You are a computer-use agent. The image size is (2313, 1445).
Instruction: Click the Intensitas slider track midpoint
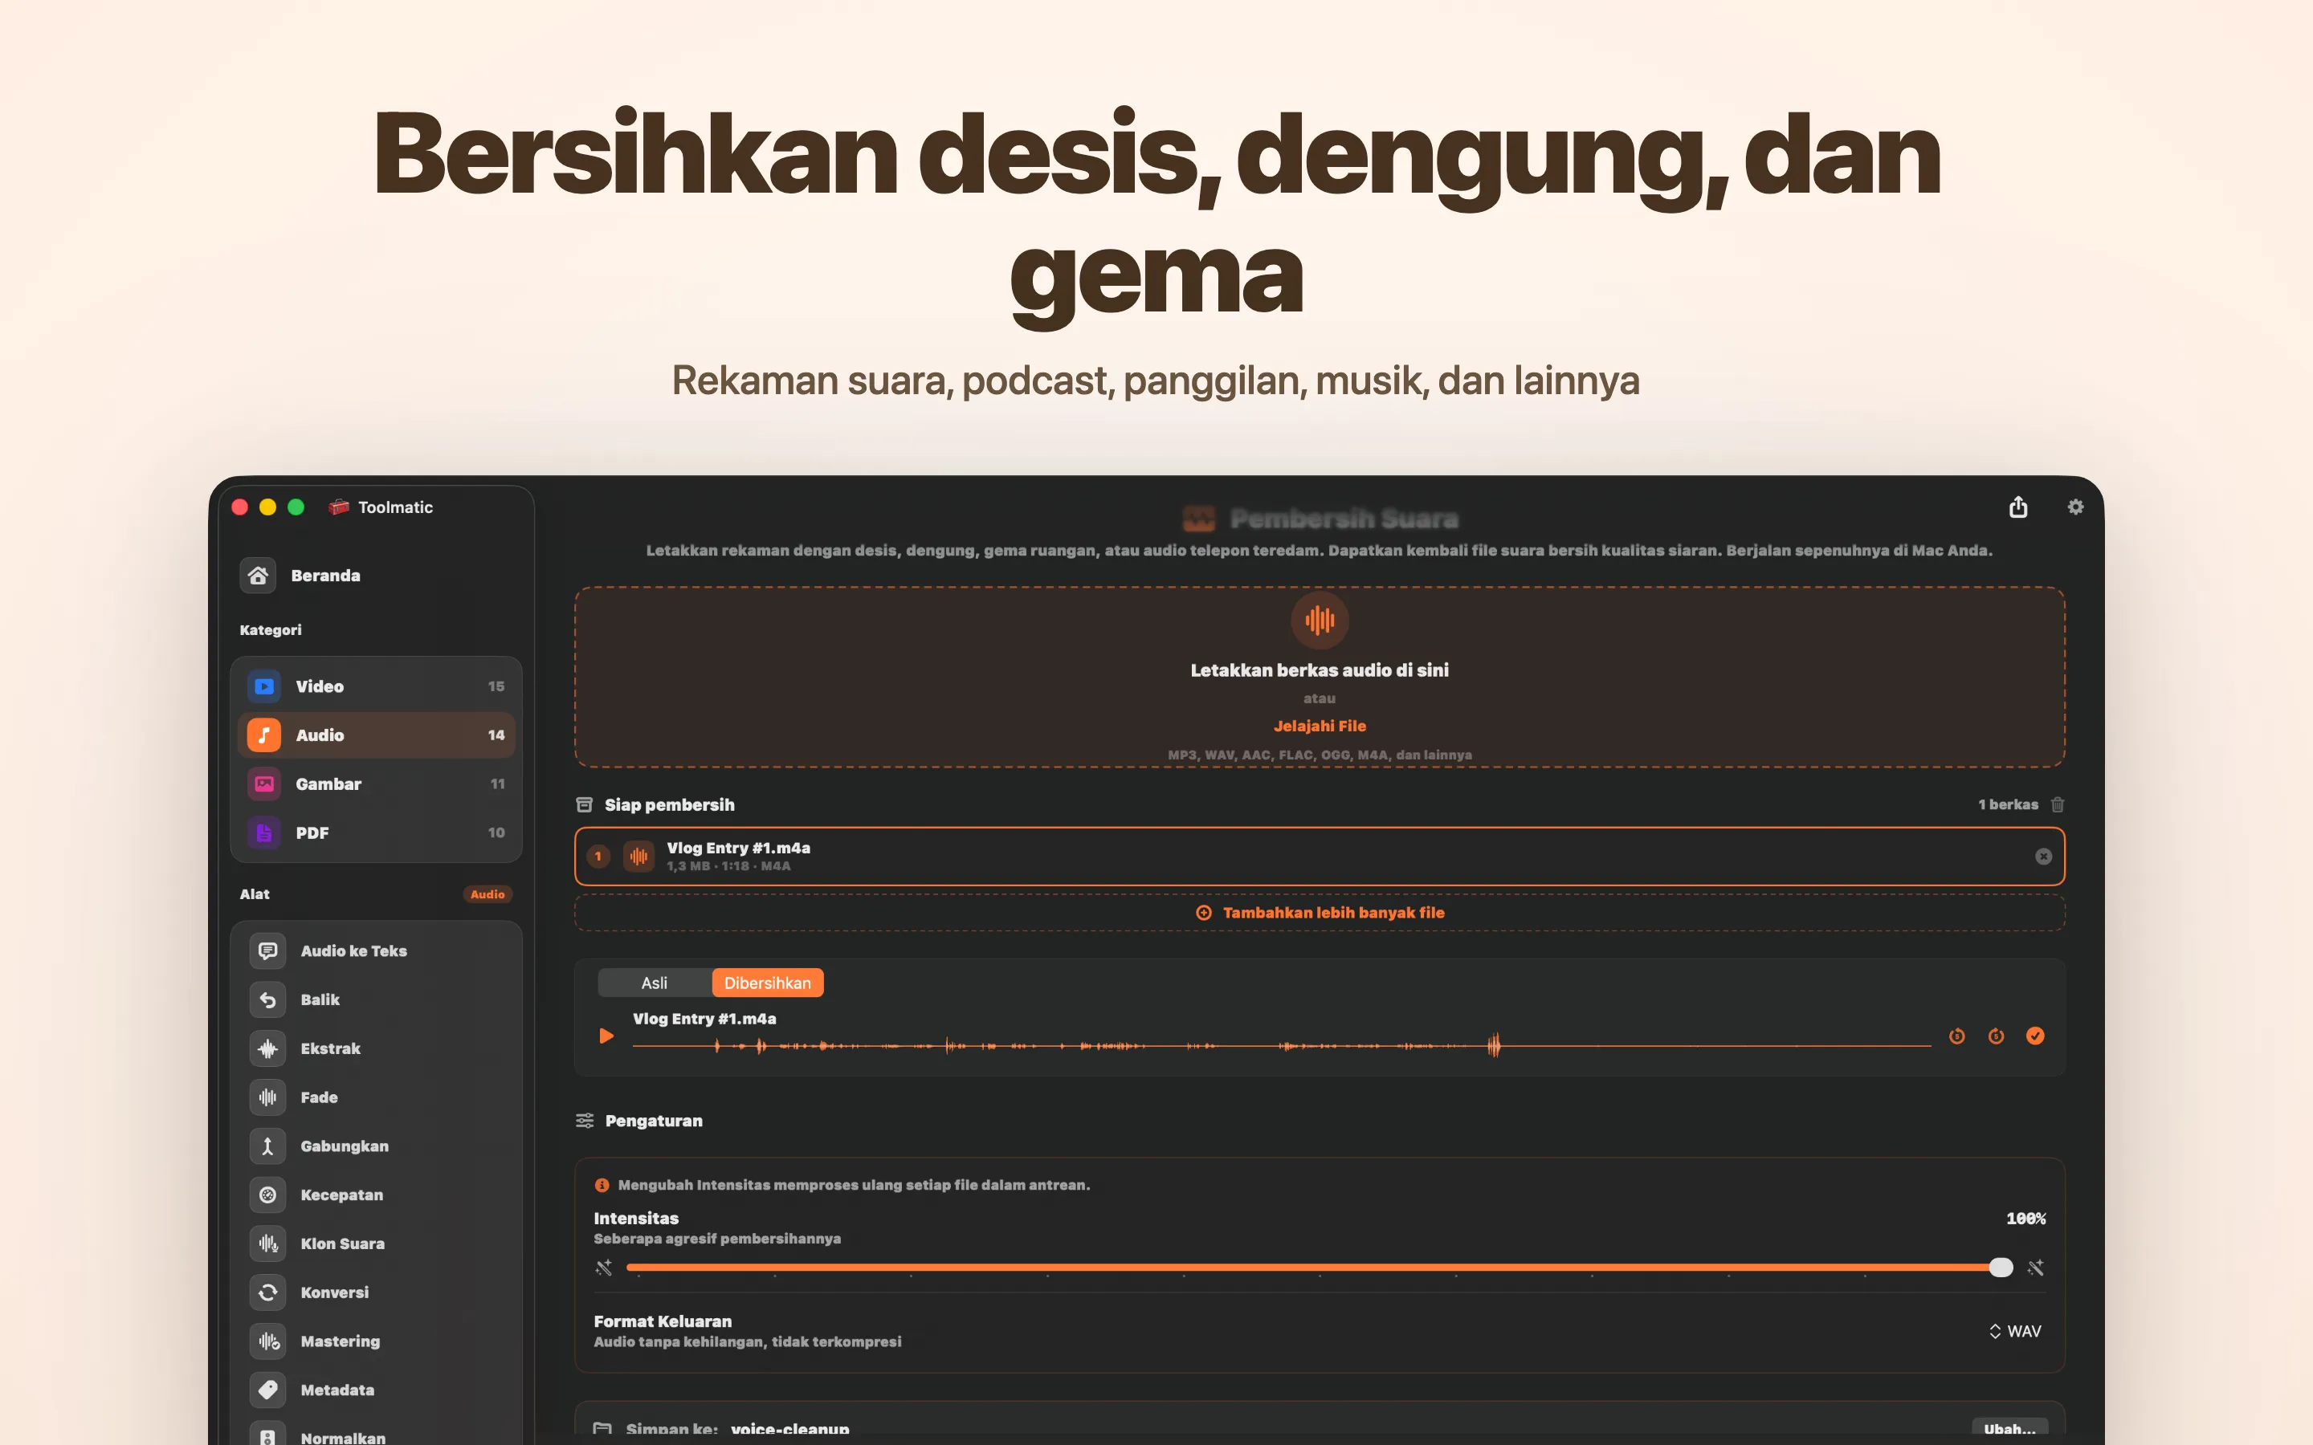(x=1319, y=1268)
